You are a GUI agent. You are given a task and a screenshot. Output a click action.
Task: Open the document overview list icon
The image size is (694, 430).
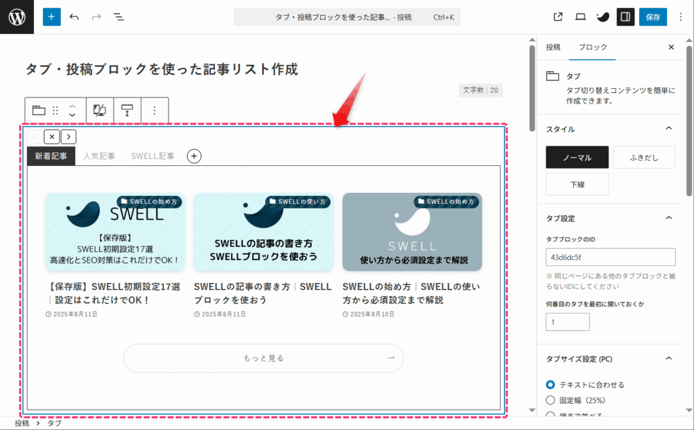click(x=118, y=17)
